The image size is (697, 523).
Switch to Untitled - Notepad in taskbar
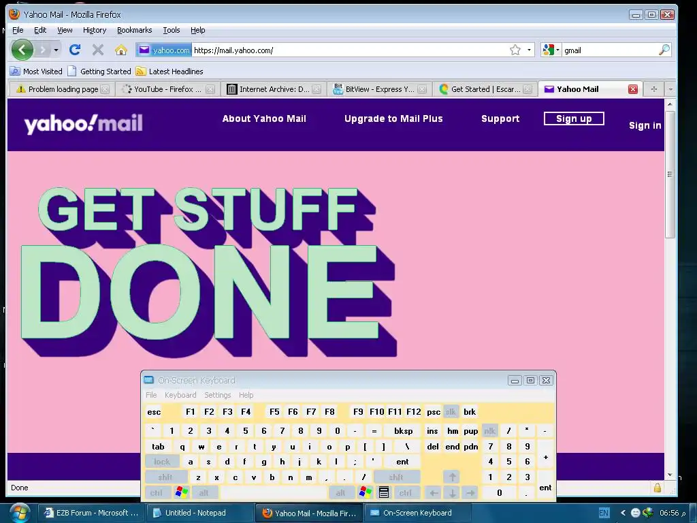(199, 513)
